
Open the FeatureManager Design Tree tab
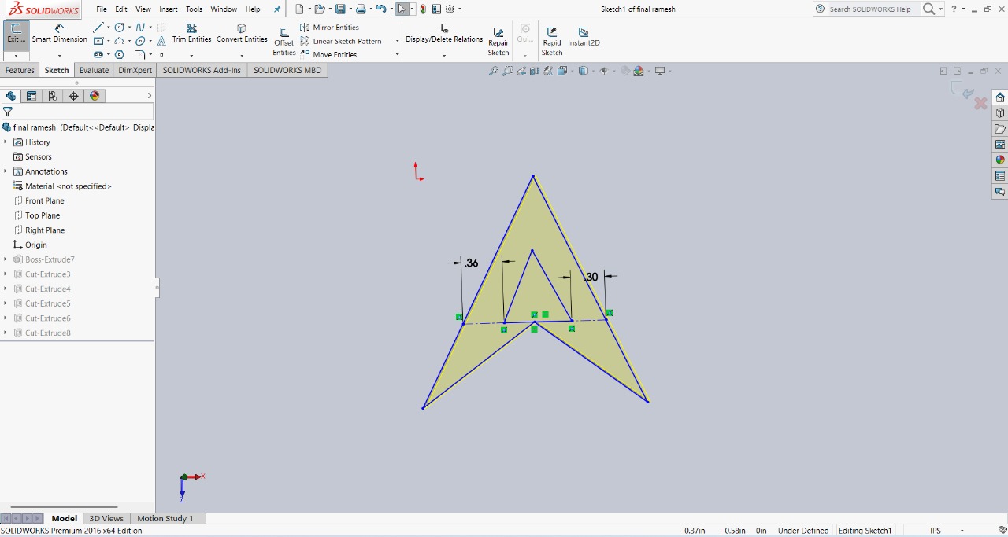[11, 96]
